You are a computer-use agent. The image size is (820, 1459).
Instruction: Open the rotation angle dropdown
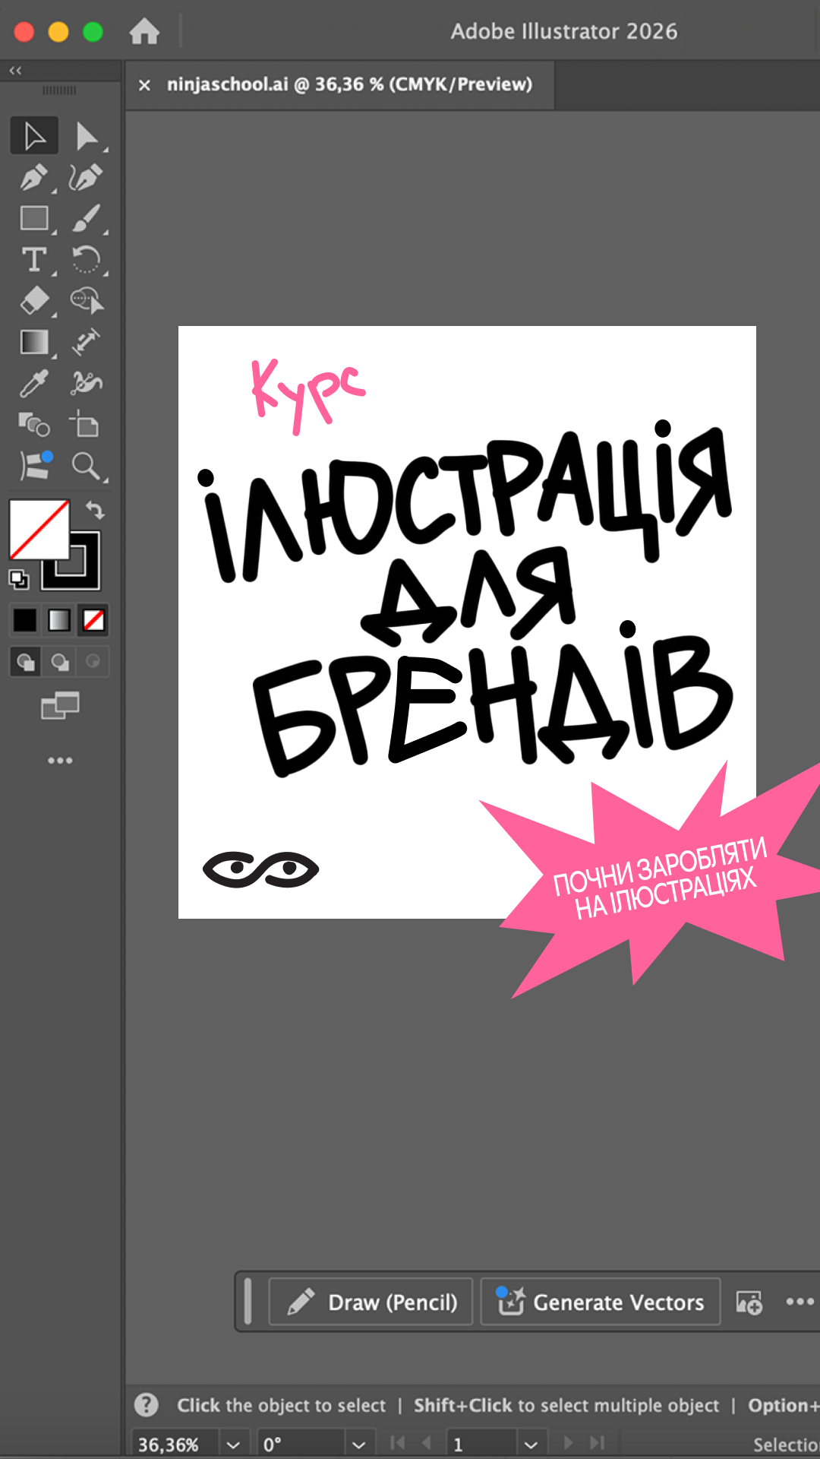[x=359, y=1445]
